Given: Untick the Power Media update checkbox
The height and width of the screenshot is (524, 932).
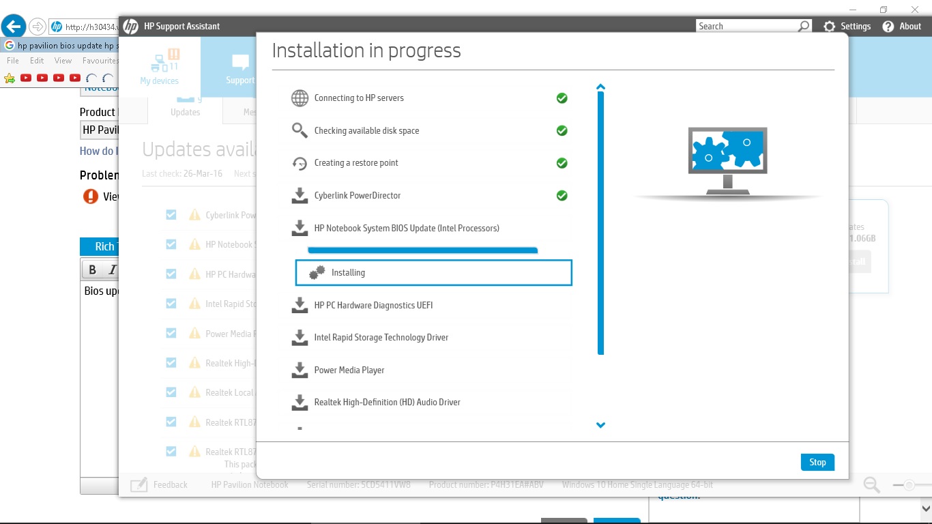Looking at the screenshot, I should (171, 333).
